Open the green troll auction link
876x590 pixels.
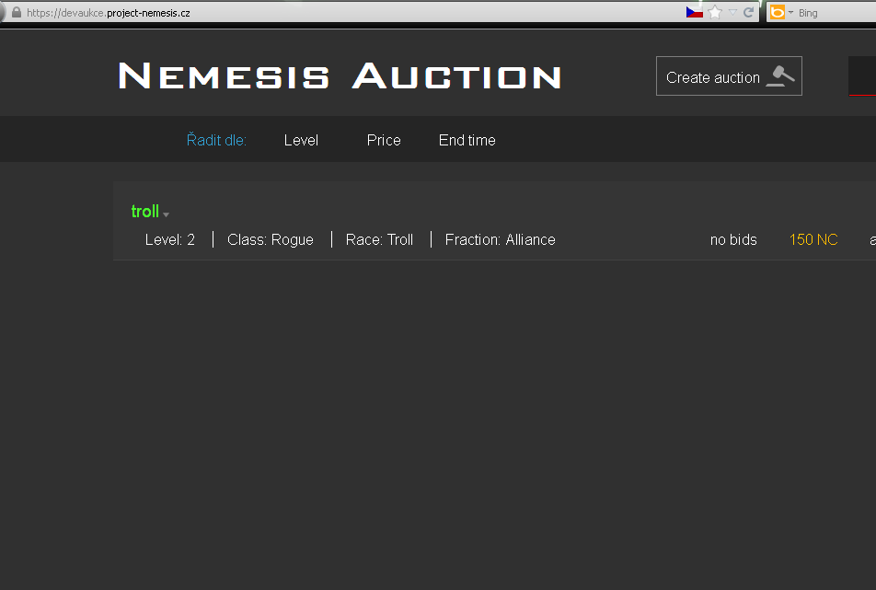pos(144,211)
